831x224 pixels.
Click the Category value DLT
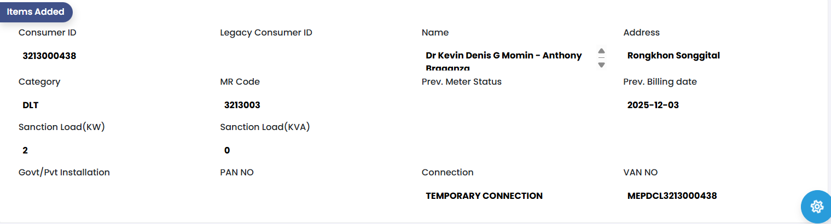pyautogui.click(x=31, y=105)
